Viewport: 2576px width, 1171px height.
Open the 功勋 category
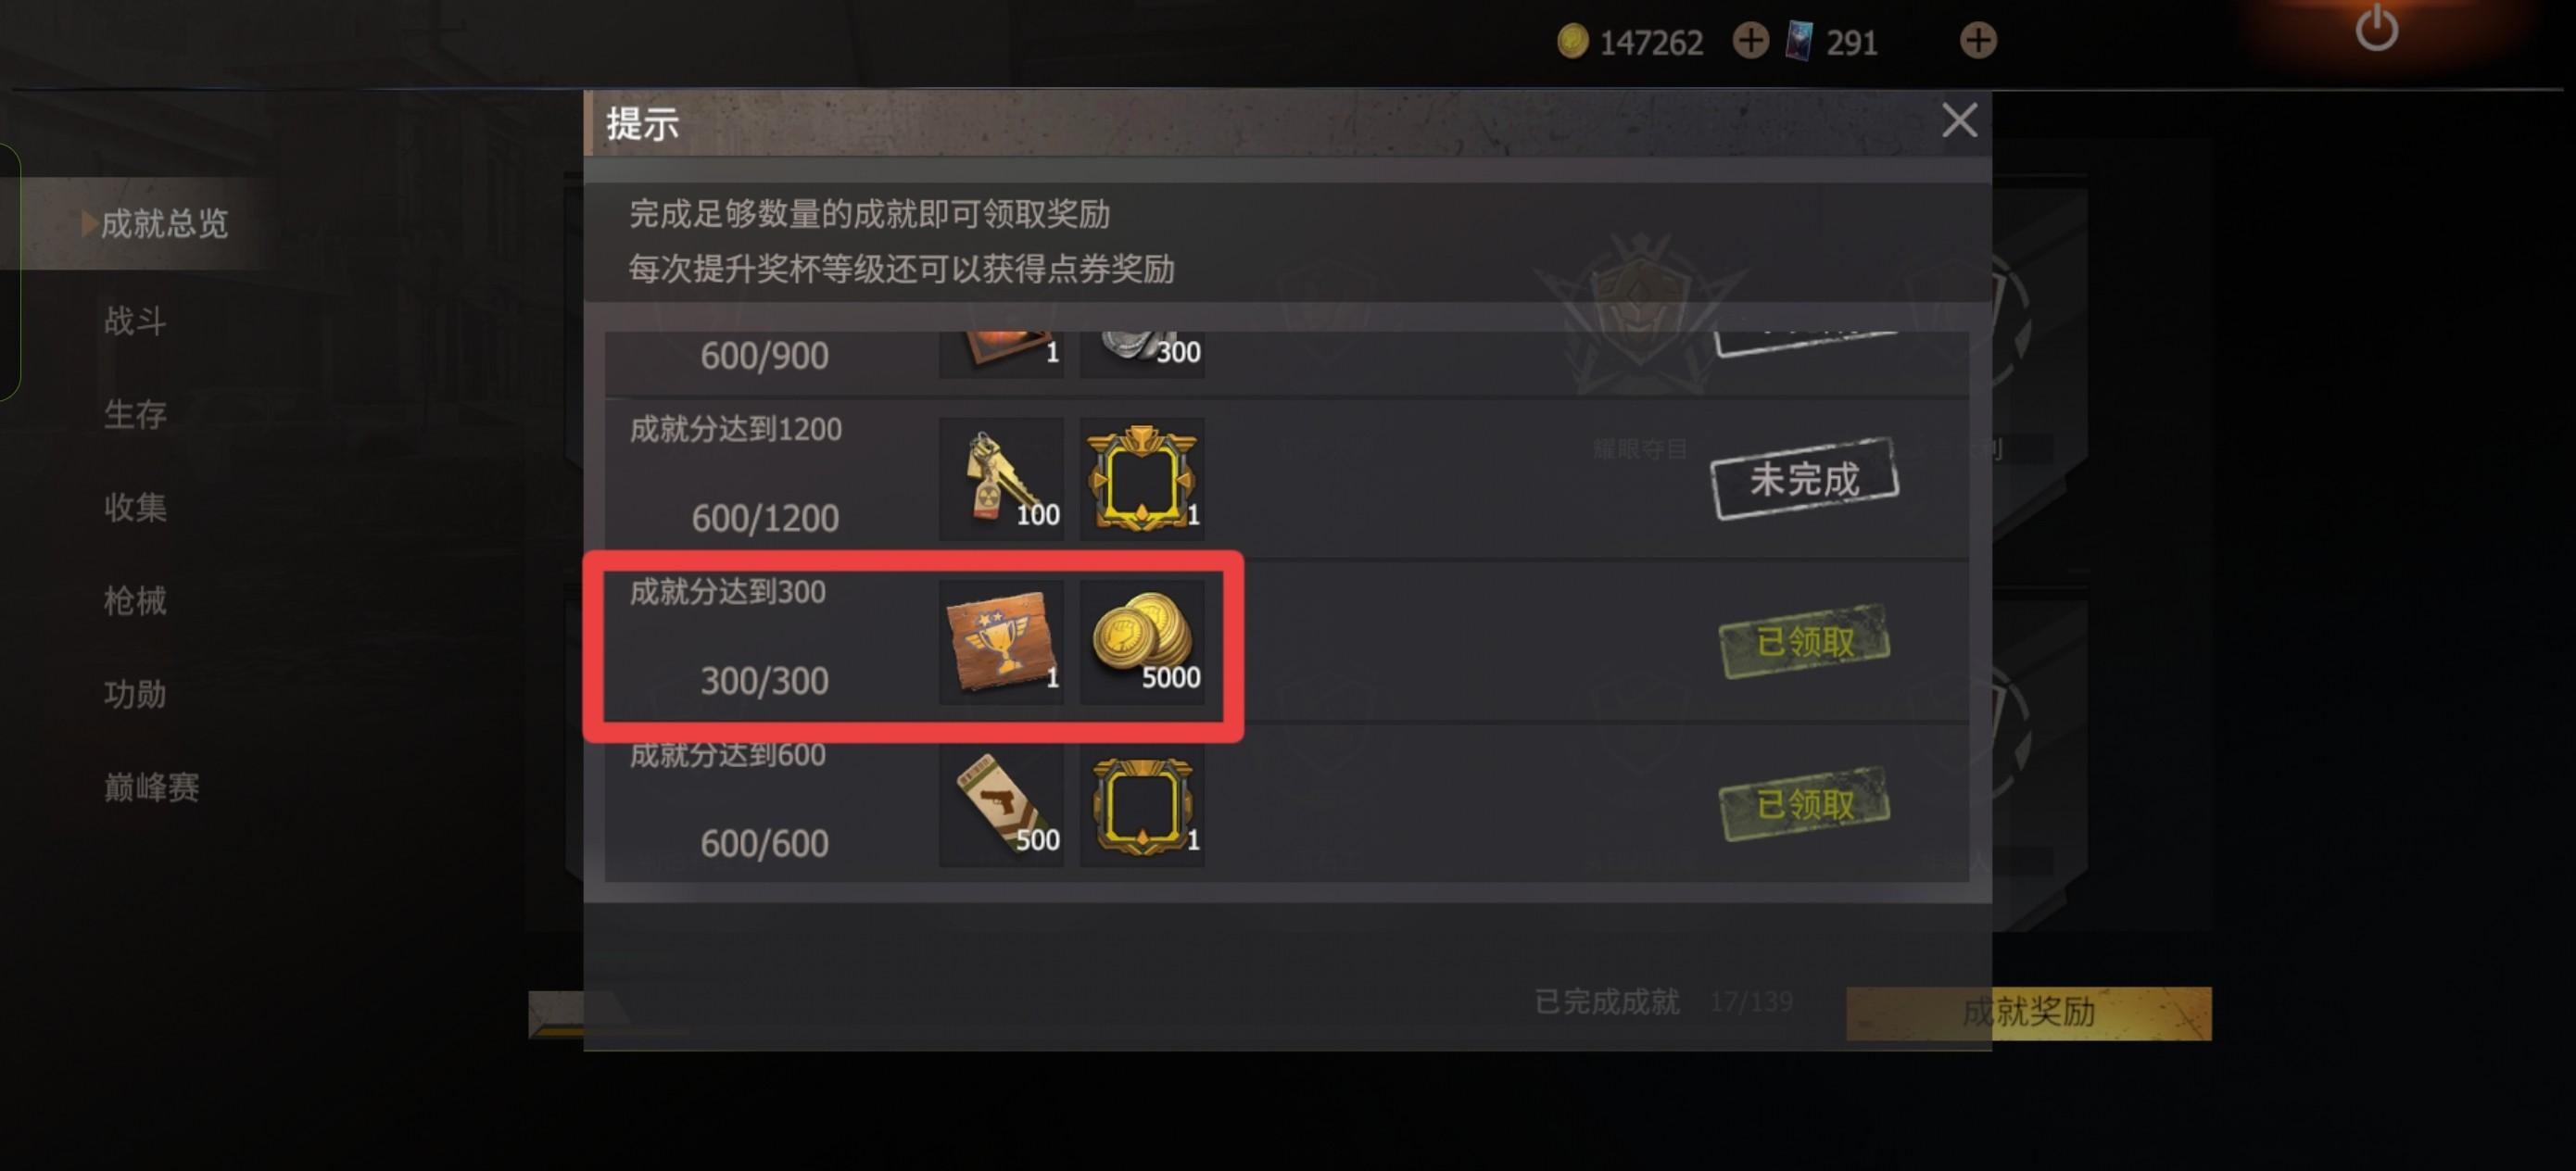pyautogui.click(x=135, y=693)
